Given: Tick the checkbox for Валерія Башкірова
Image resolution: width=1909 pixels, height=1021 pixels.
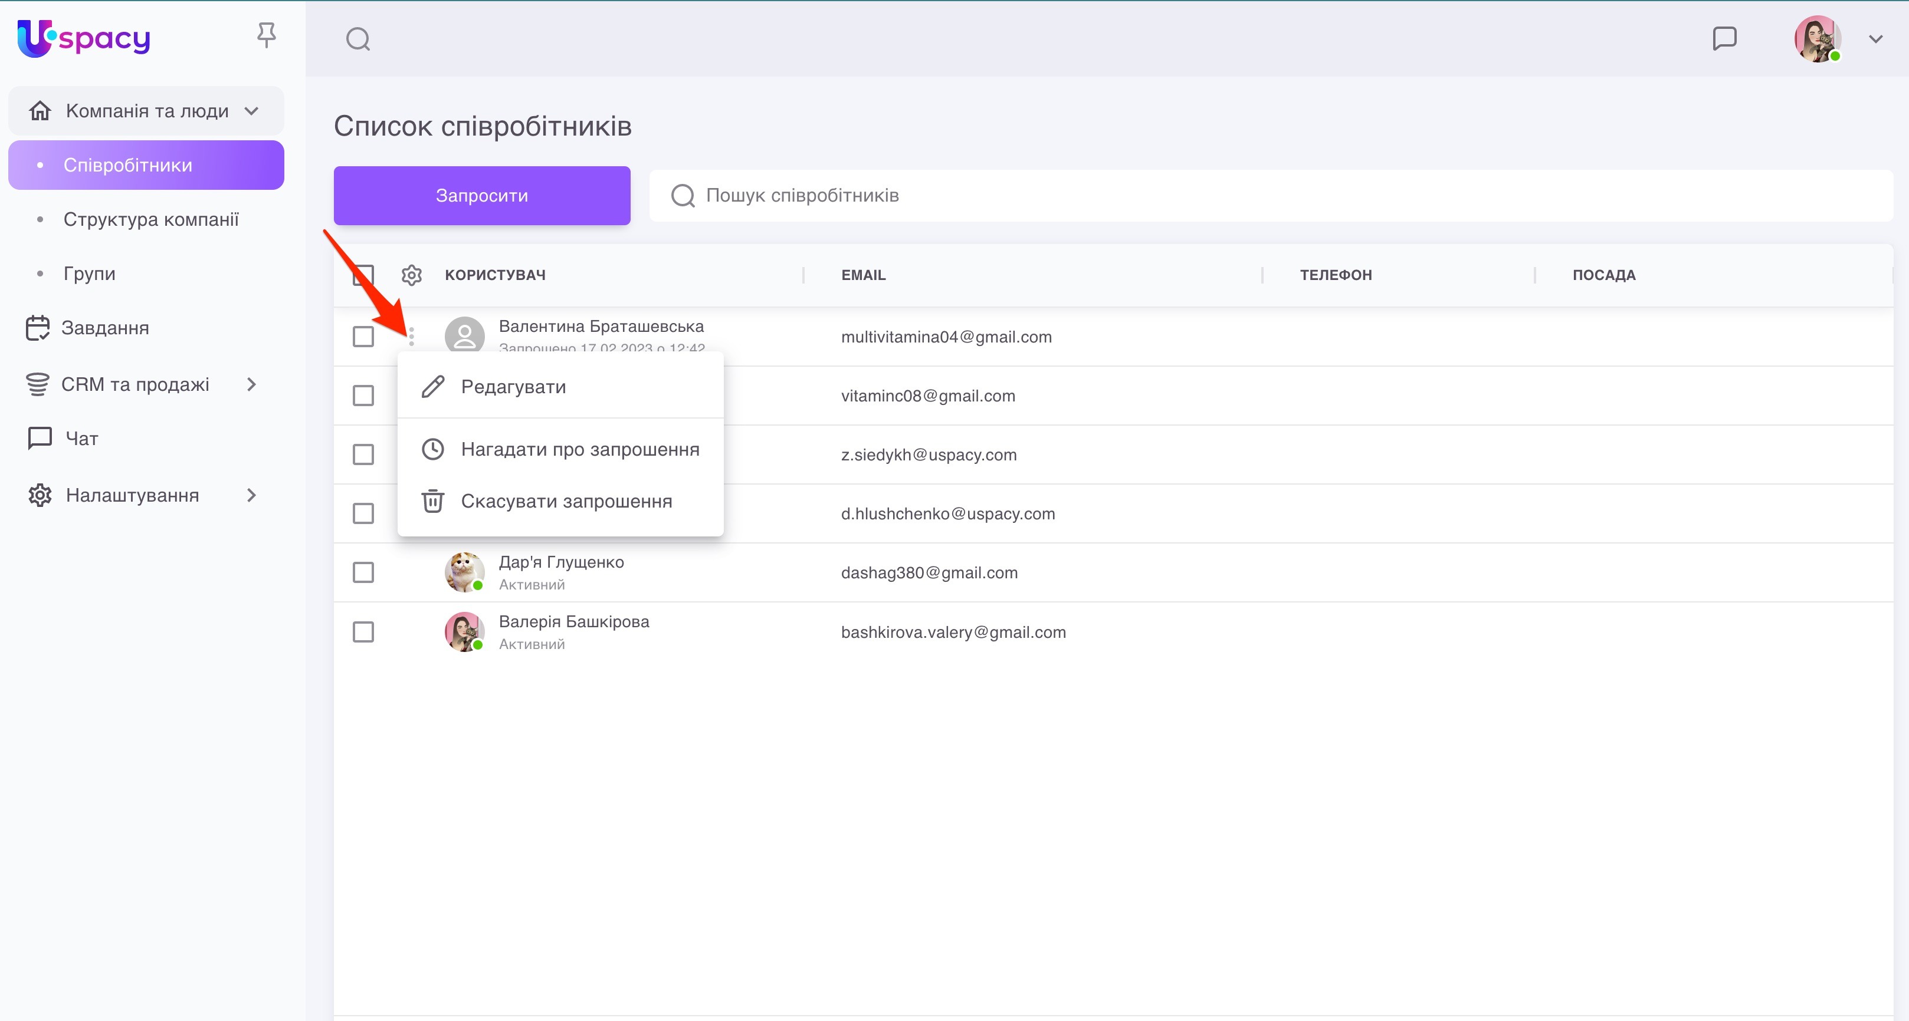Looking at the screenshot, I should (x=363, y=631).
